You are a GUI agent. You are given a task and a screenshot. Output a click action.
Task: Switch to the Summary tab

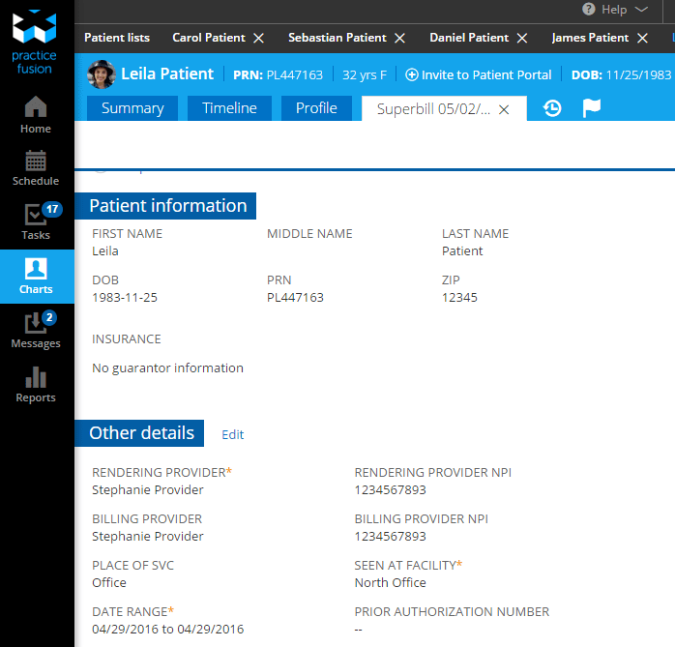[x=132, y=108]
